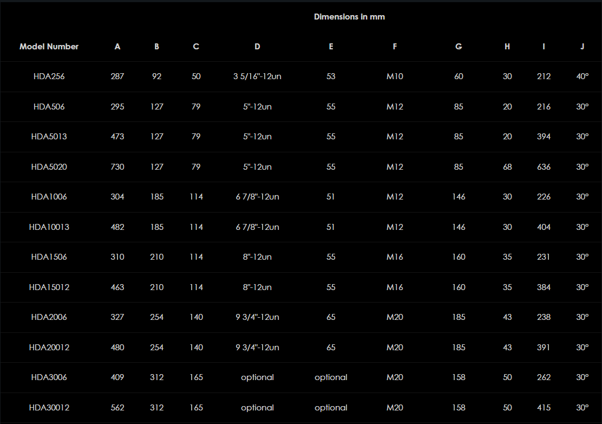
Task: Select the 40° angle value
Action: [x=582, y=76]
